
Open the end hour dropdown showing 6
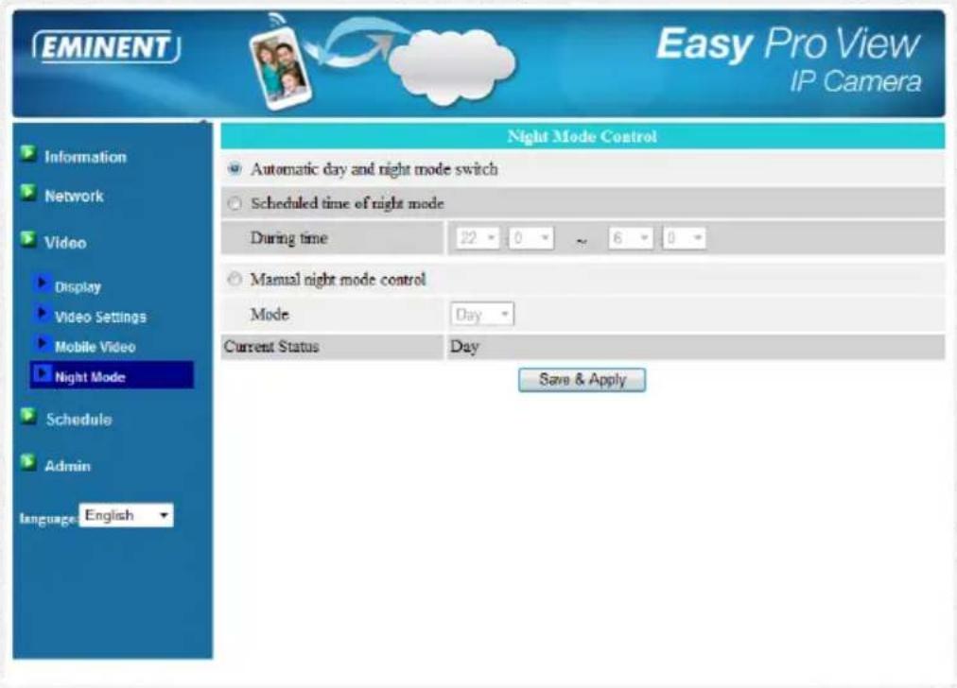tap(631, 238)
